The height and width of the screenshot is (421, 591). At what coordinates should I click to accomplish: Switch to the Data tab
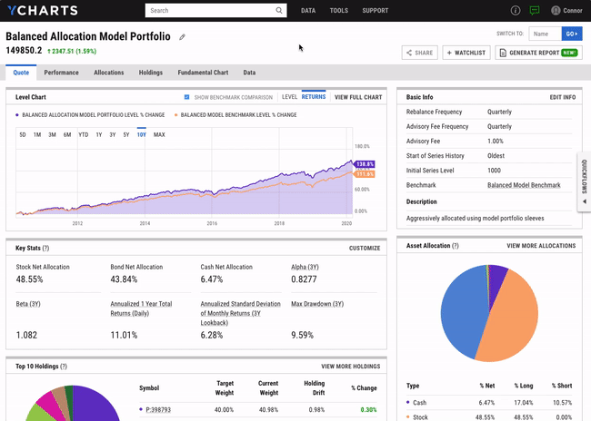pos(249,73)
